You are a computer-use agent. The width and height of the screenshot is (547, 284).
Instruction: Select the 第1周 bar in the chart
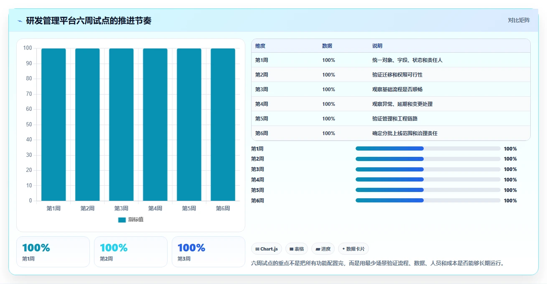coord(53,125)
